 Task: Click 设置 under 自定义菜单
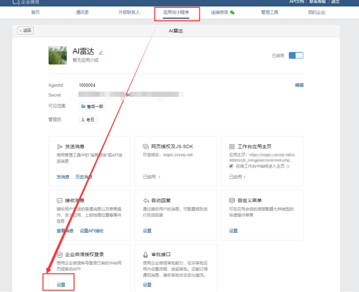234,231
